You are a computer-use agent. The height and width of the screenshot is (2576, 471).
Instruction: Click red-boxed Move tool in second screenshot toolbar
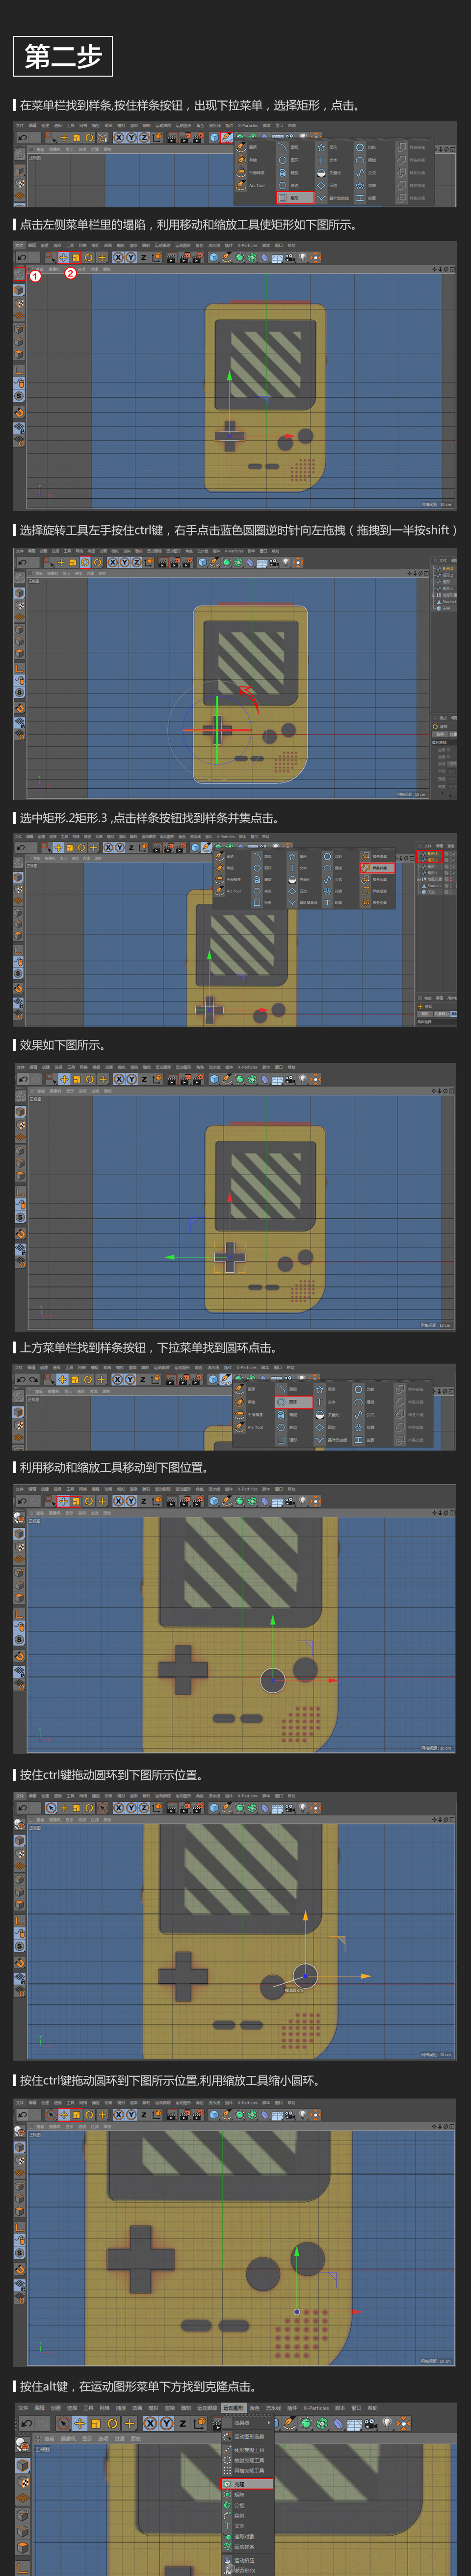tap(63, 257)
